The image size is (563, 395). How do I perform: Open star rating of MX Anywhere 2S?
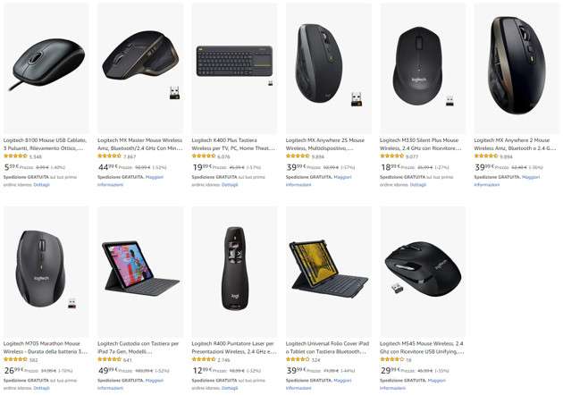click(x=298, y=155)
